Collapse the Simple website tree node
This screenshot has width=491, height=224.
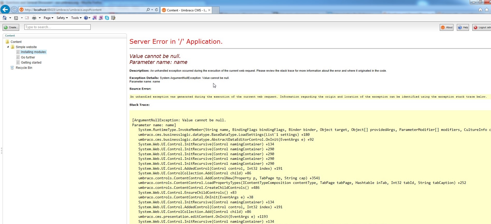point(8,47)
